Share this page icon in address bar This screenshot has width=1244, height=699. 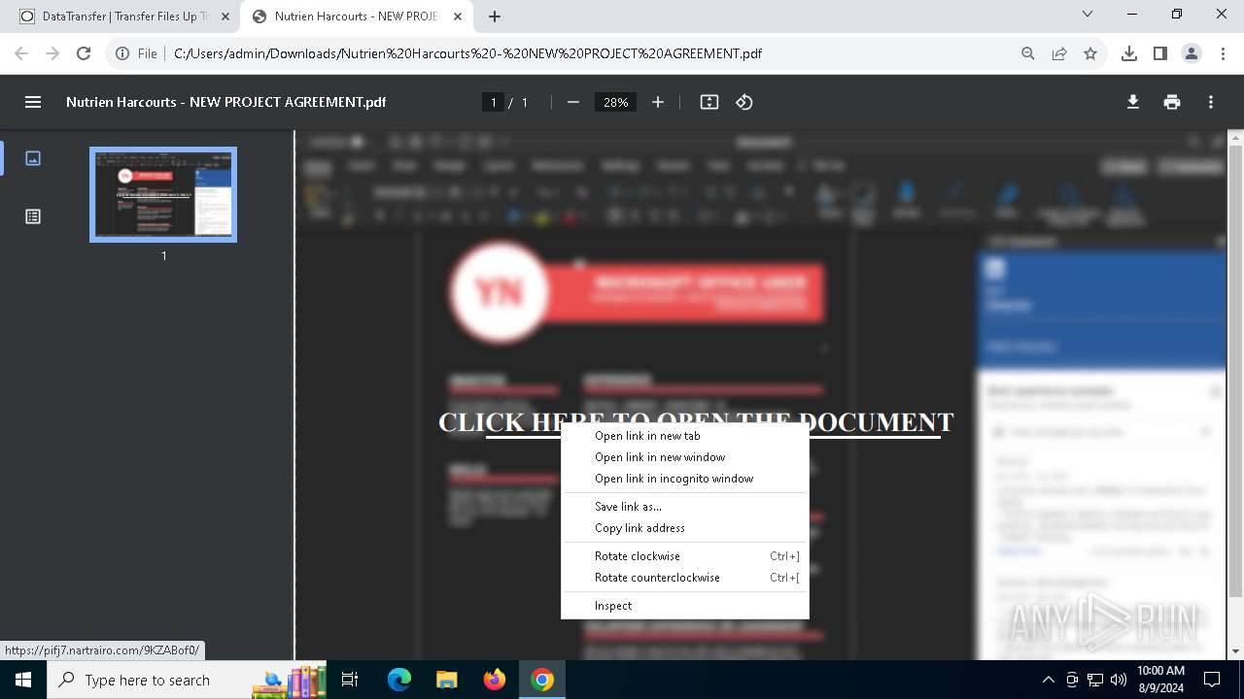[x=1059, y=53]
